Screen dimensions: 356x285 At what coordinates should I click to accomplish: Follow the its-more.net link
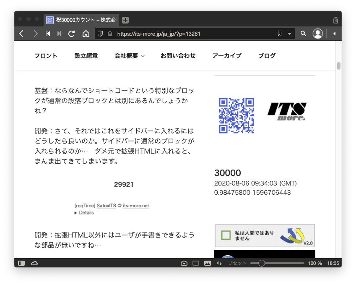tap(136, 206)
